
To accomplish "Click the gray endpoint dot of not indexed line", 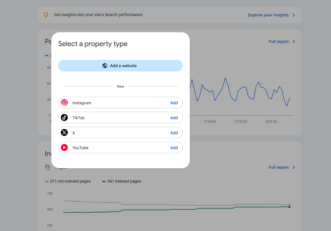I will [289, 205].
